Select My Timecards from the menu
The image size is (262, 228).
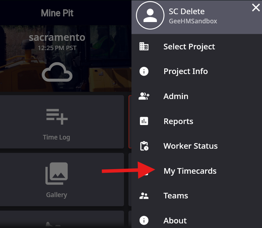190,171
